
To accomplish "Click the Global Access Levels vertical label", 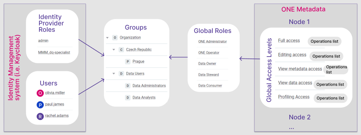I will pos(269,70).
